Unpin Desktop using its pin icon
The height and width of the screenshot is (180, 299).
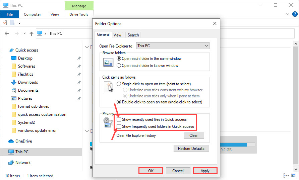pos(79,58)
